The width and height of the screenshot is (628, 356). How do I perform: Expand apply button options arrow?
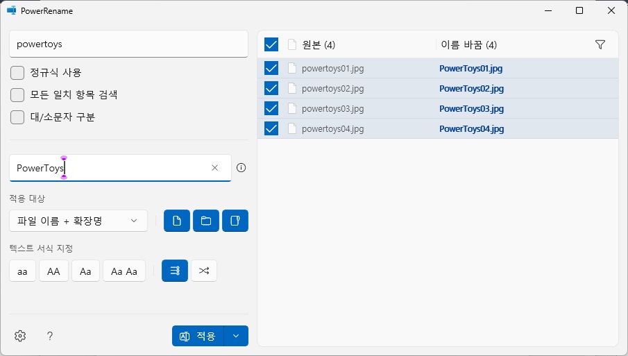(236, 336)
